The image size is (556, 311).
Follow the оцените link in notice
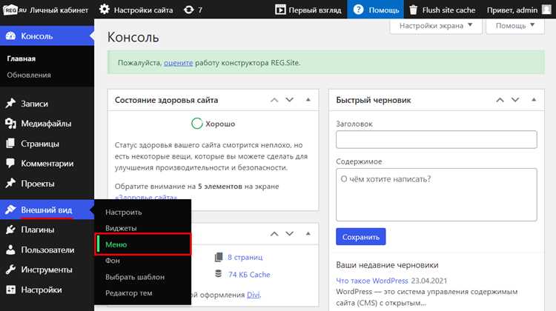179,63
